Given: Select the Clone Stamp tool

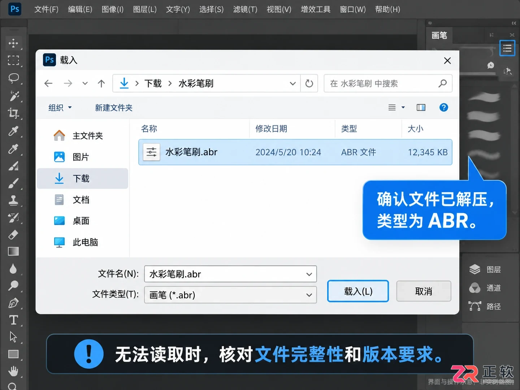Looking at the screenshot, I should tap(13, 200).
